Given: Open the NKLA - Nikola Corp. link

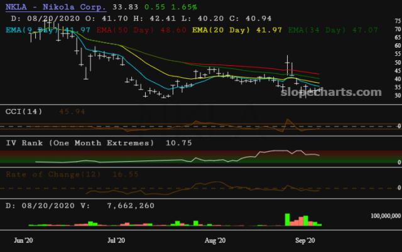Looking at the screenshot, I should (x=56, y=7).
